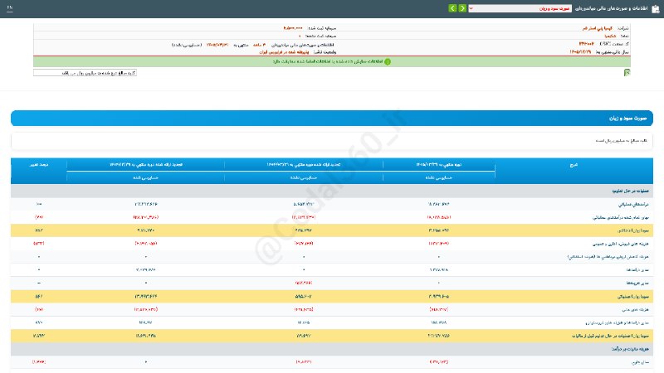Image resolution: width=664 pixels, height=373 pixels.
Task: Click the 'هزینه مالیات بر درآمد' section row
Action: tap(332, 349)
